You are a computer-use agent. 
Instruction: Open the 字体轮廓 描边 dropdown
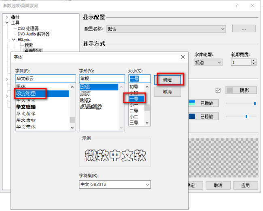208,62
